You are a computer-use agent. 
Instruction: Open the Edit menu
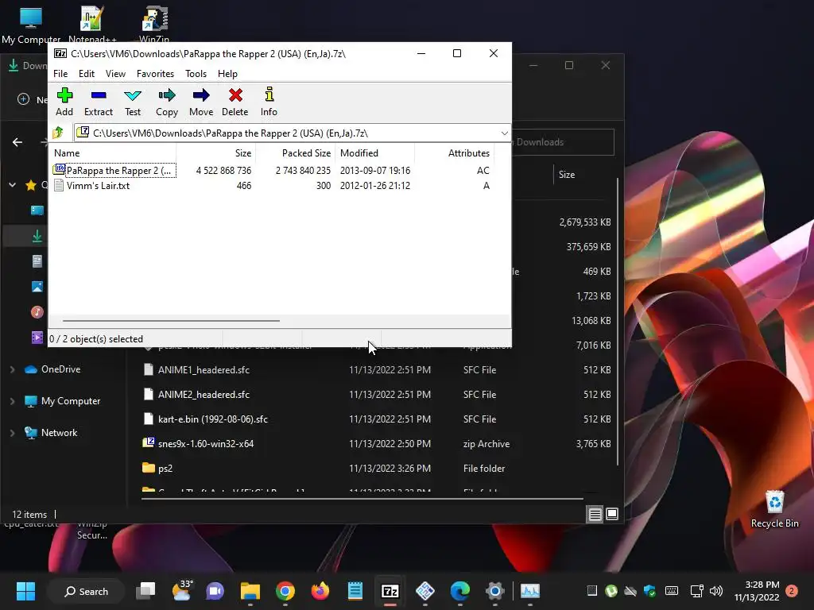tap(86, 74)
